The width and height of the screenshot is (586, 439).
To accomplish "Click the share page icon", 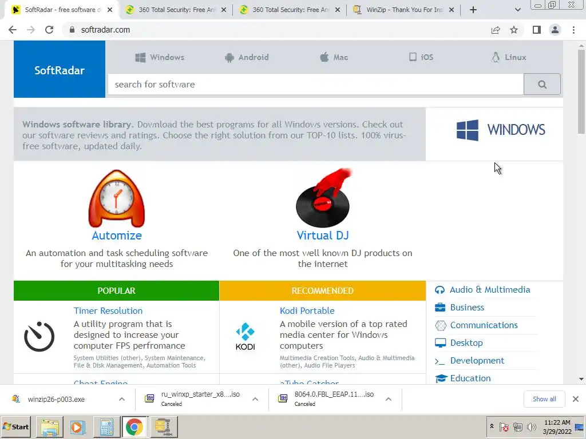I will (x=496, y=30).
